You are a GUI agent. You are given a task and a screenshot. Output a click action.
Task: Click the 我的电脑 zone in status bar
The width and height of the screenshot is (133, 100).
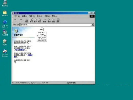[71, 83]
